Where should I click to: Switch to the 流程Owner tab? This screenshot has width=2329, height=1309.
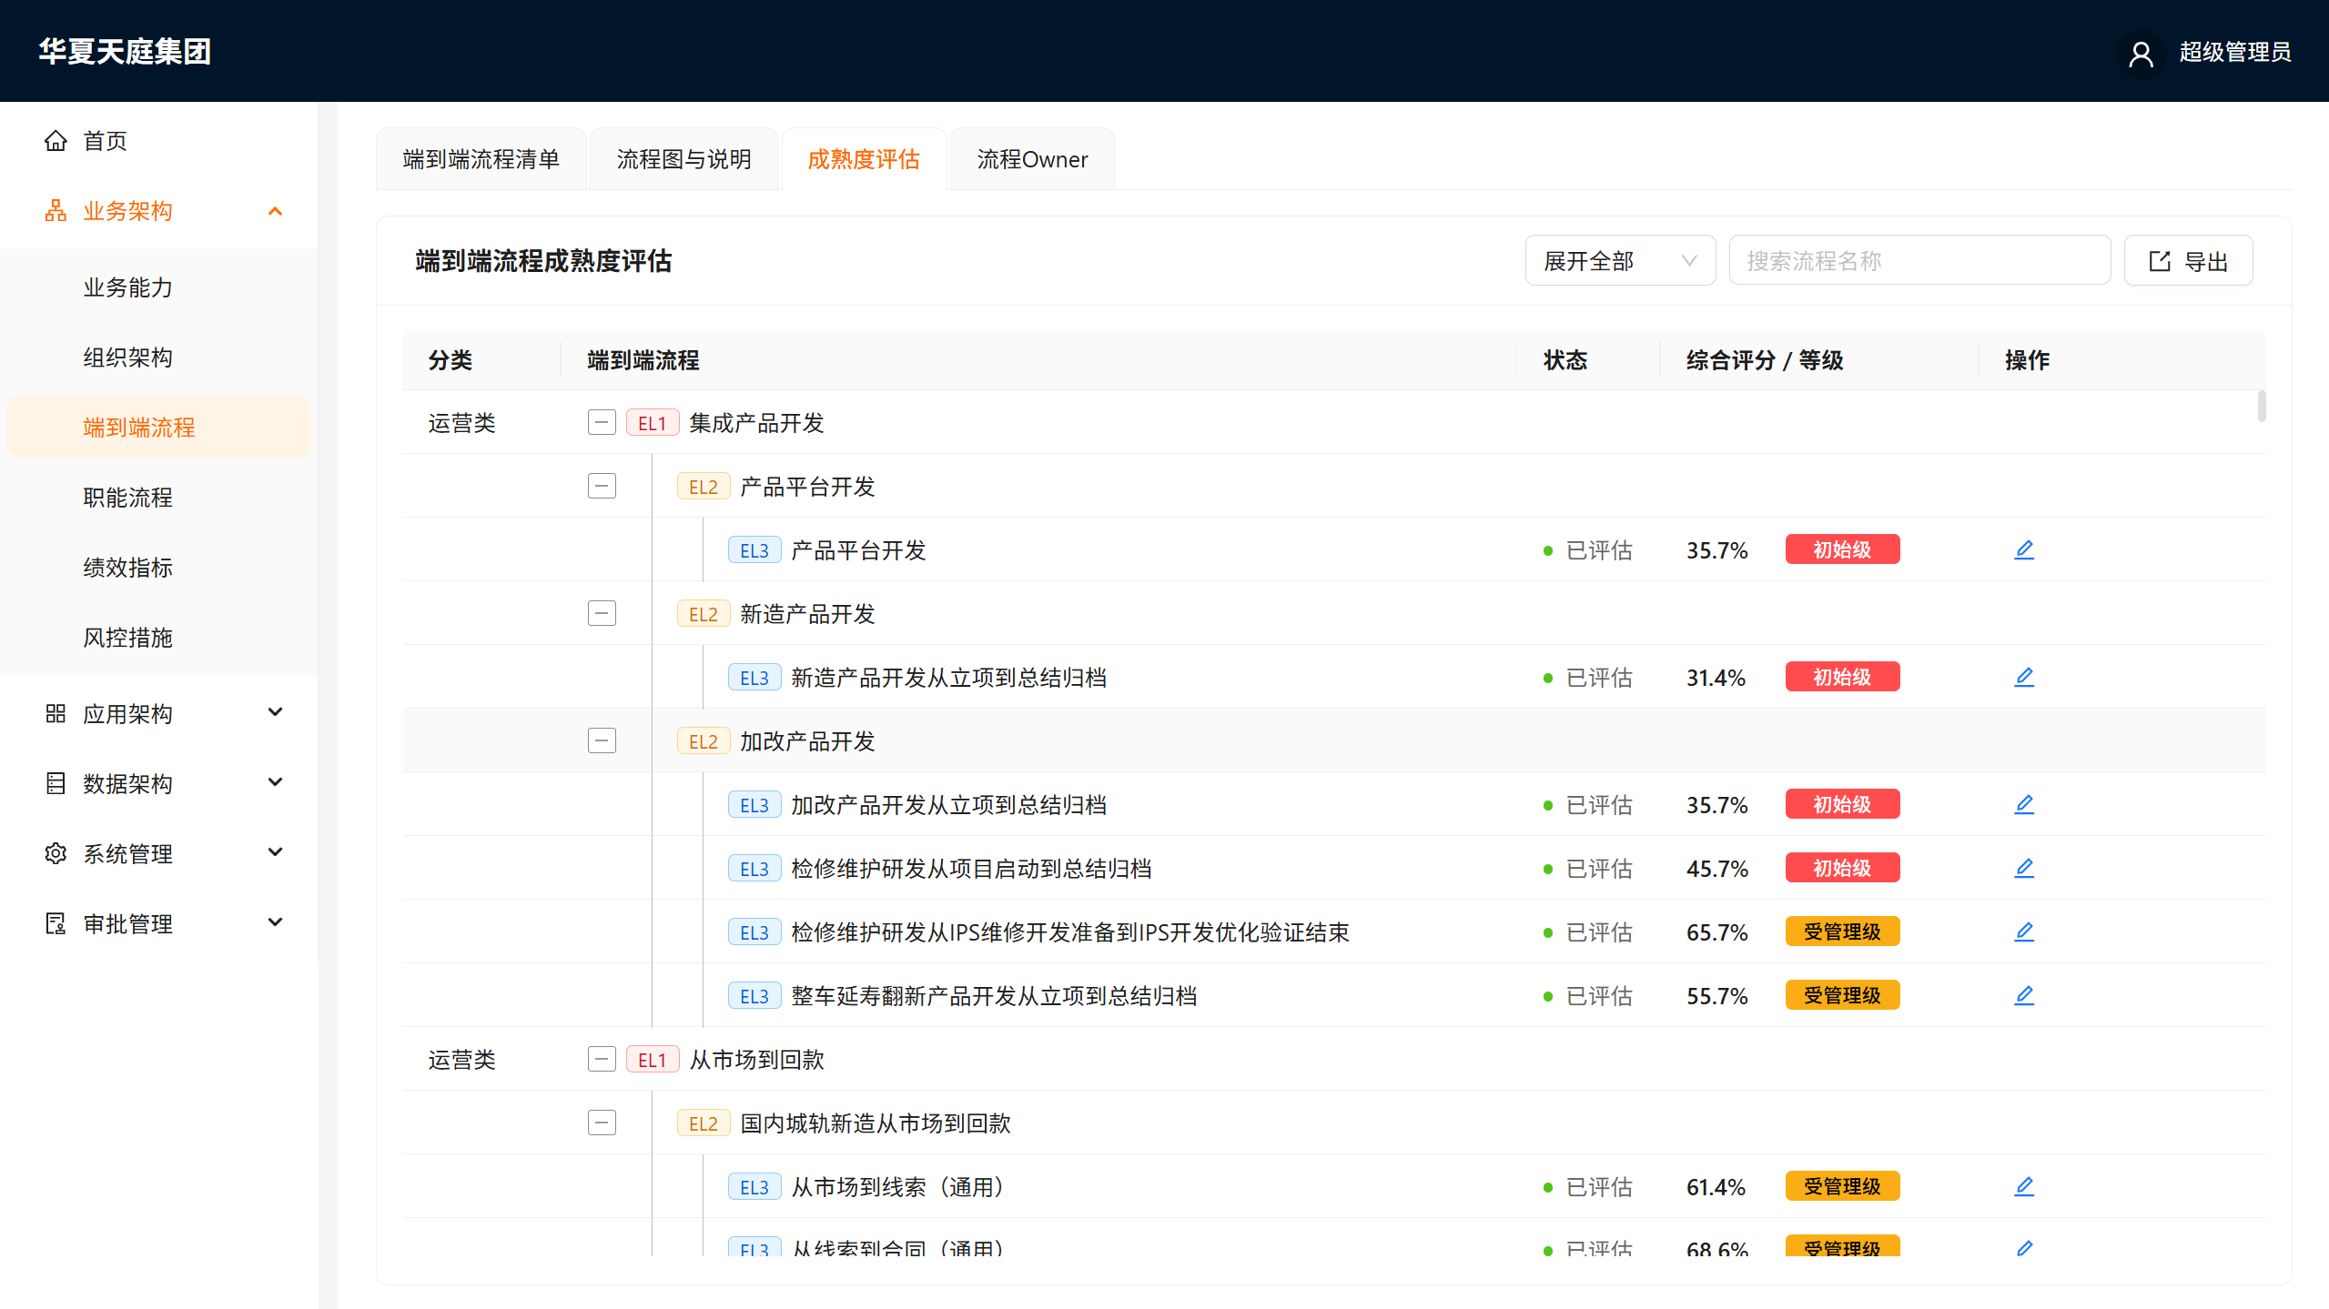[x=1032, y=159]
